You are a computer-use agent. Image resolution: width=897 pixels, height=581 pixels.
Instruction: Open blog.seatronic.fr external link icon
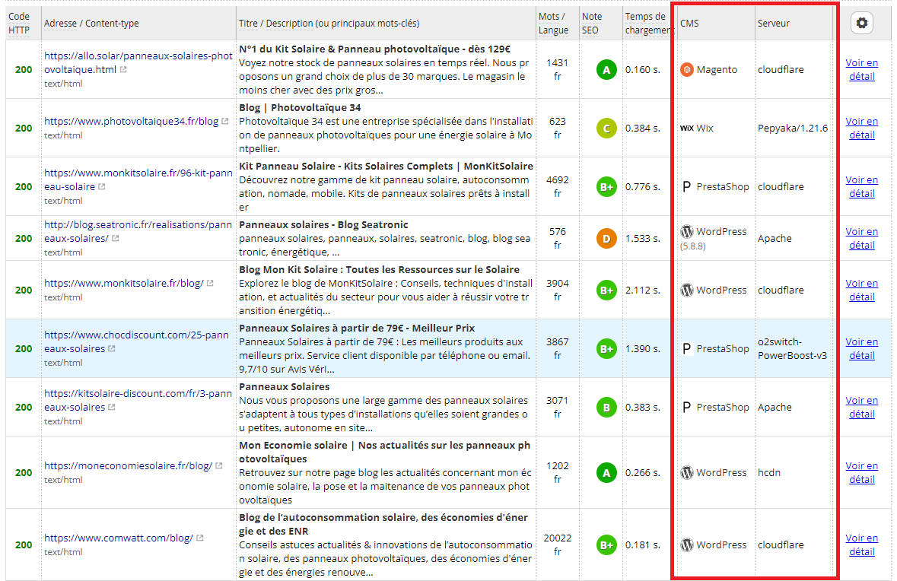[x=115, y=239]
